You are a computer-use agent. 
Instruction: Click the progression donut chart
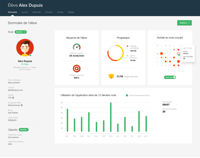pyautogui.click(x=115, y=53)
